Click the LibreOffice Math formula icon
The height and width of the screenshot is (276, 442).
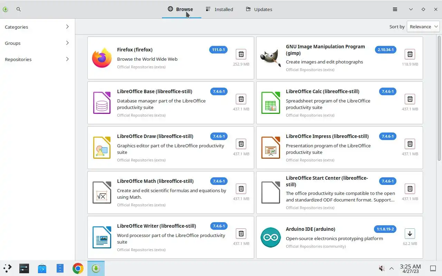pos(102,193)
